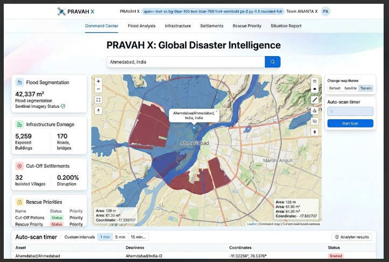This screenshot has width=389, height=262.
Task: Click Custom intervals label
Action: pos(80,237)
